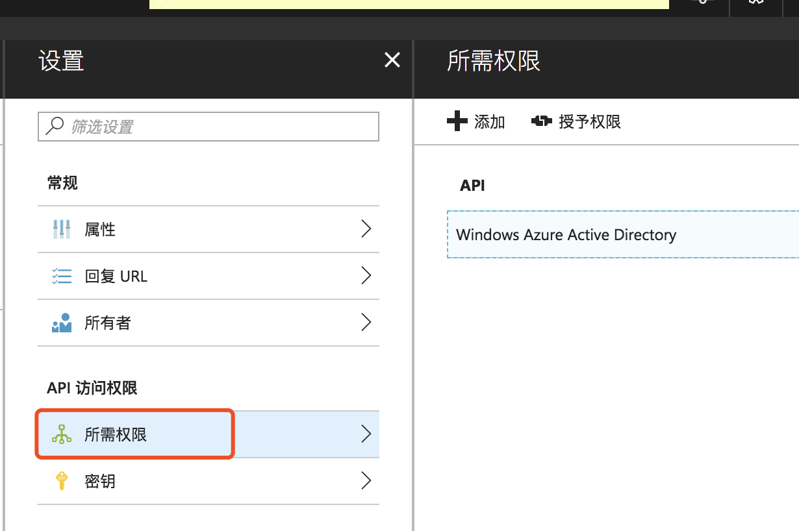
Task: Expand the 所需权限 row chevron
Action: pyautogui.click(x=366, y=434)
